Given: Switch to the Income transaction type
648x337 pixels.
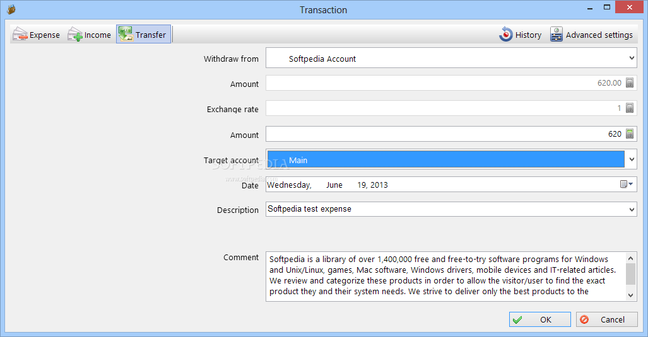Looking at the screenshot, I should pyautogui.click(x=89, y=35).
